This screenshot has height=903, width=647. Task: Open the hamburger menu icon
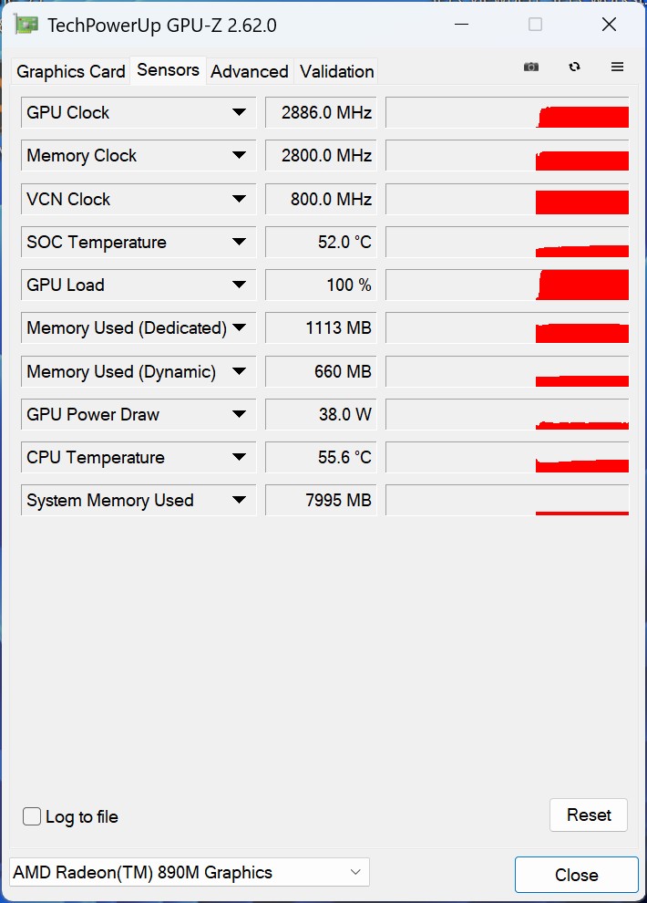(x=617, y=67)
